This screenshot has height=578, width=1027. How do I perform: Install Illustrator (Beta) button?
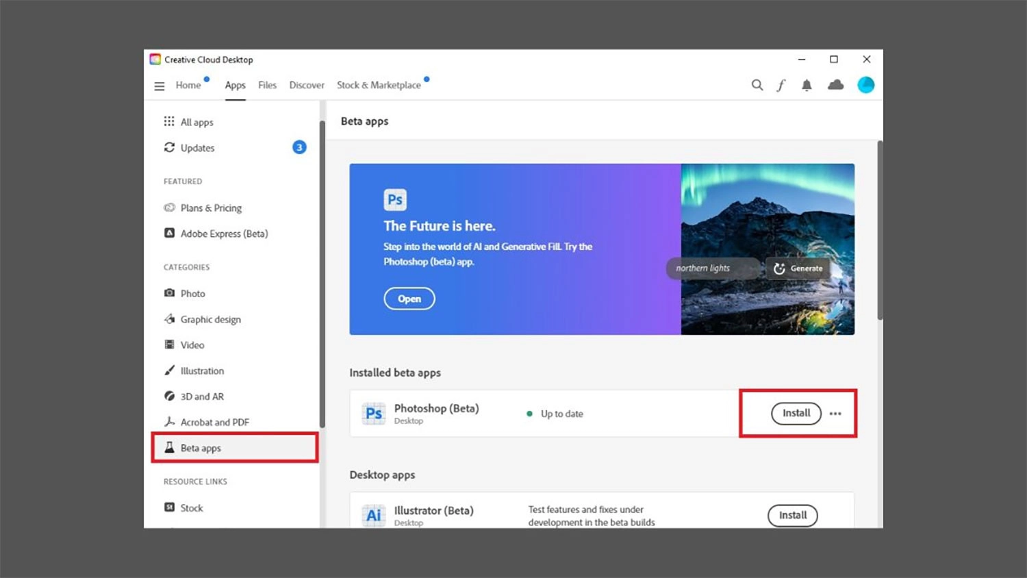coord(793,515)
